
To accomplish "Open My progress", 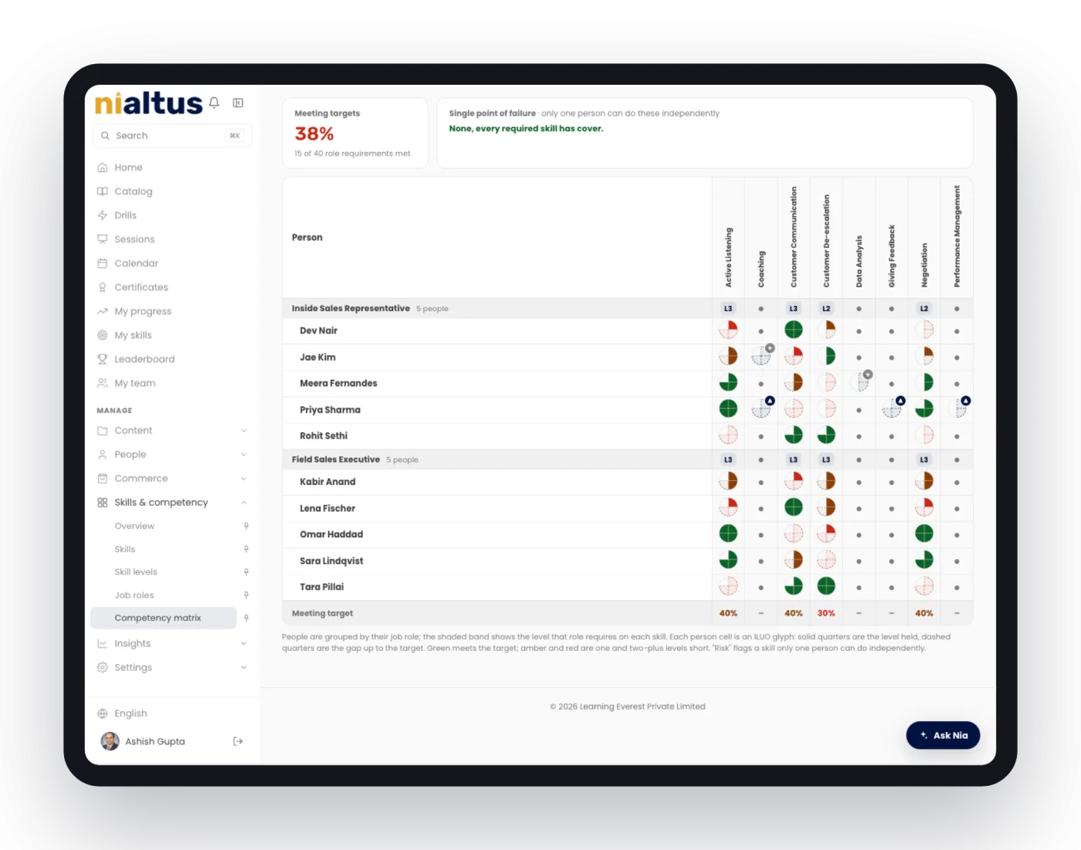I will 143,311.
